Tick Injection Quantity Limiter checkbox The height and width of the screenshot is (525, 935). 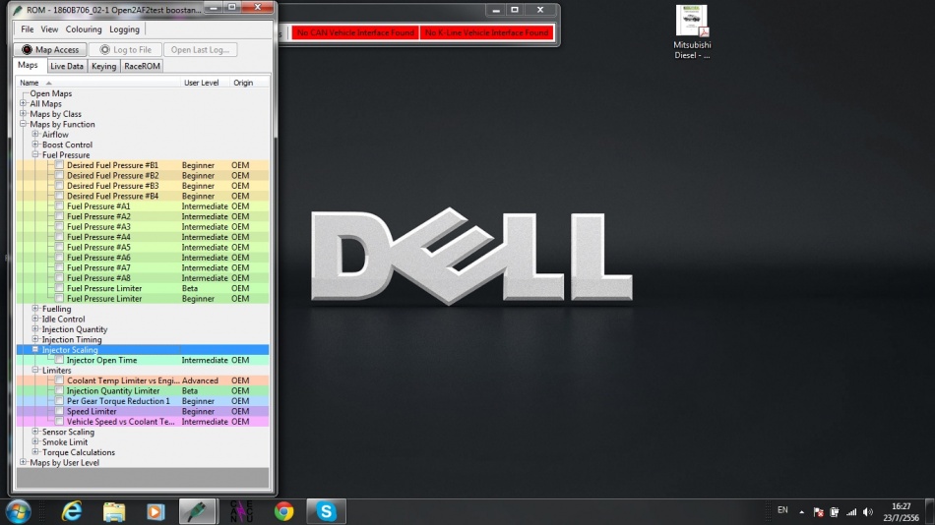(x=59, y=391)
